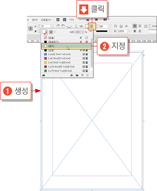Click the swatch view options icon in footer
Screen dimensions: 157x191
72,75
